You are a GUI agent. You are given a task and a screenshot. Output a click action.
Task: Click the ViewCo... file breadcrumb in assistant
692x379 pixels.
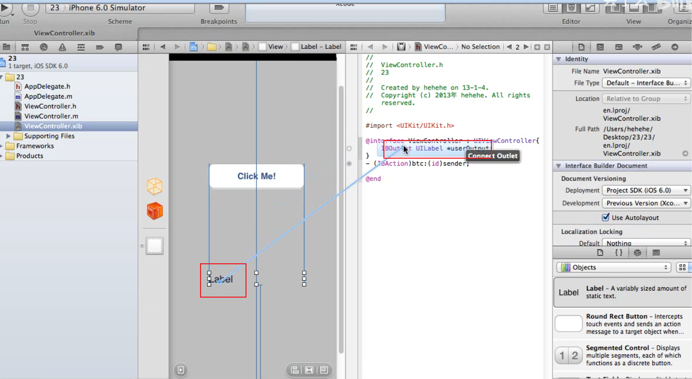434,46
